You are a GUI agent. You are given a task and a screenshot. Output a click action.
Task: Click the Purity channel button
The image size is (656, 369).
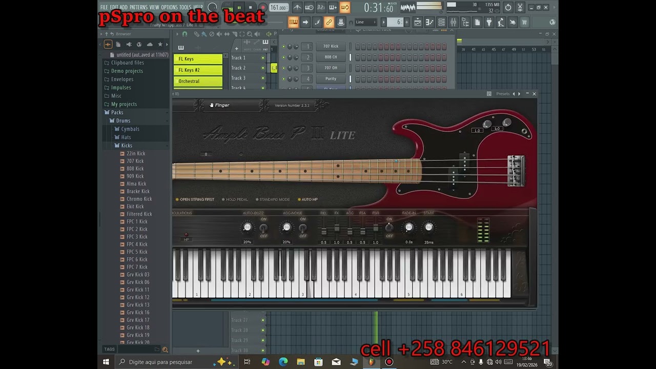pos(331,79)
